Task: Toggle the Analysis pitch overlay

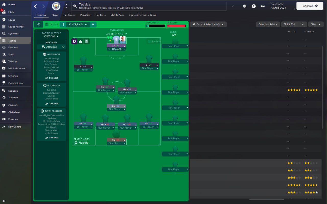Action: (x=154, y=41)
